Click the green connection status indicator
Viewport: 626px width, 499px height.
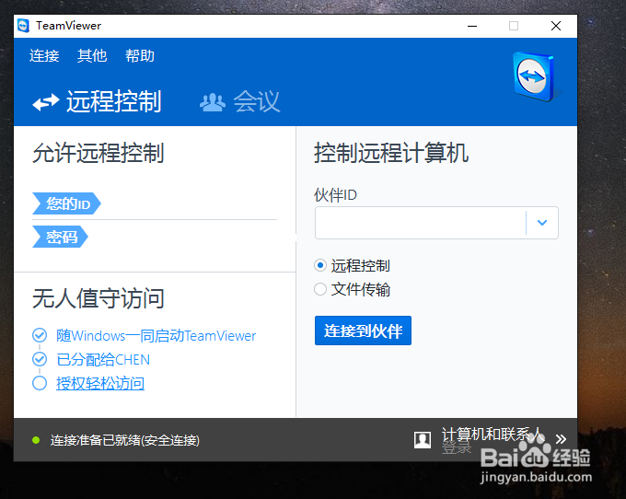36,440
